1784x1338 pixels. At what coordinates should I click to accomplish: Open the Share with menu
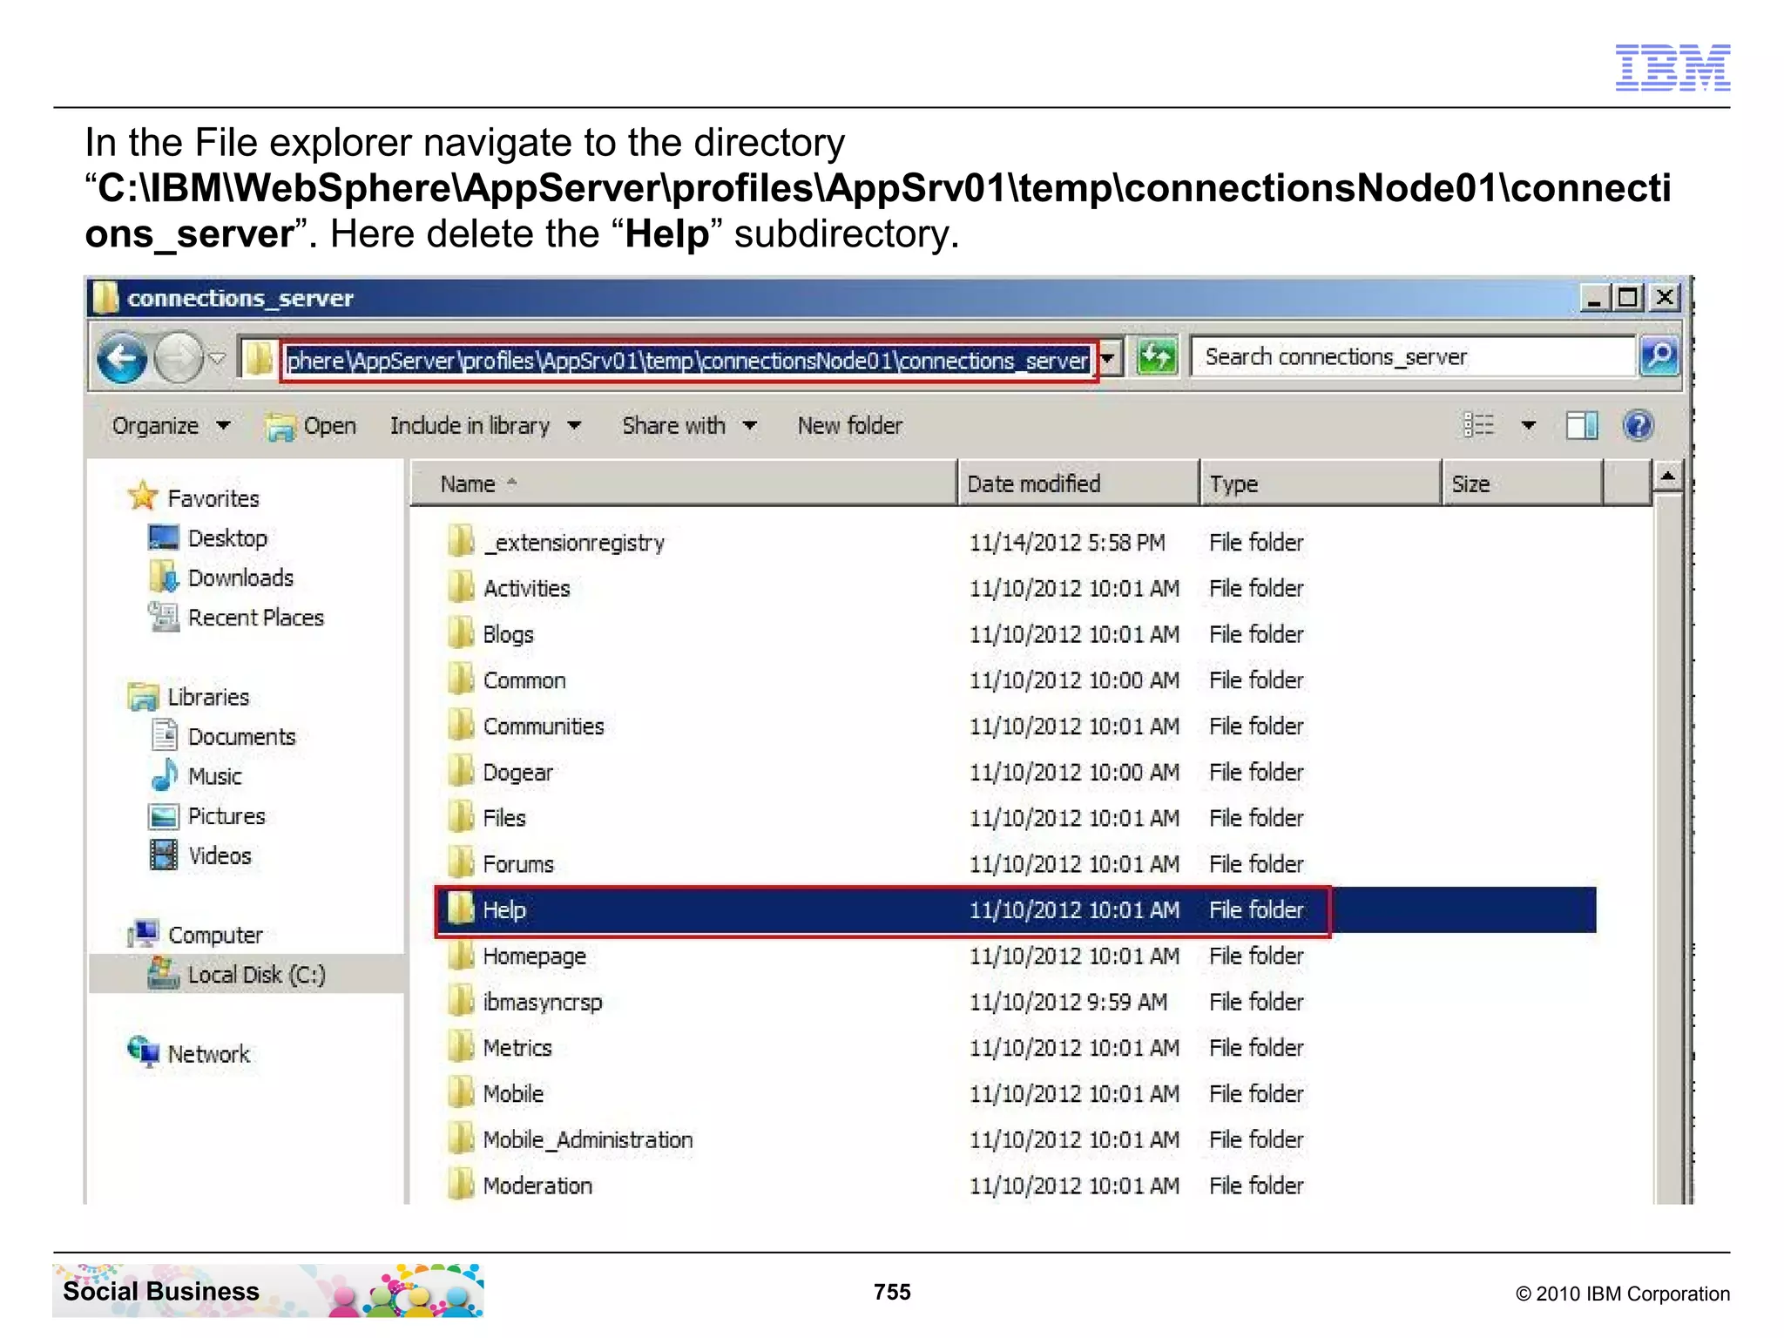(689, 426)
